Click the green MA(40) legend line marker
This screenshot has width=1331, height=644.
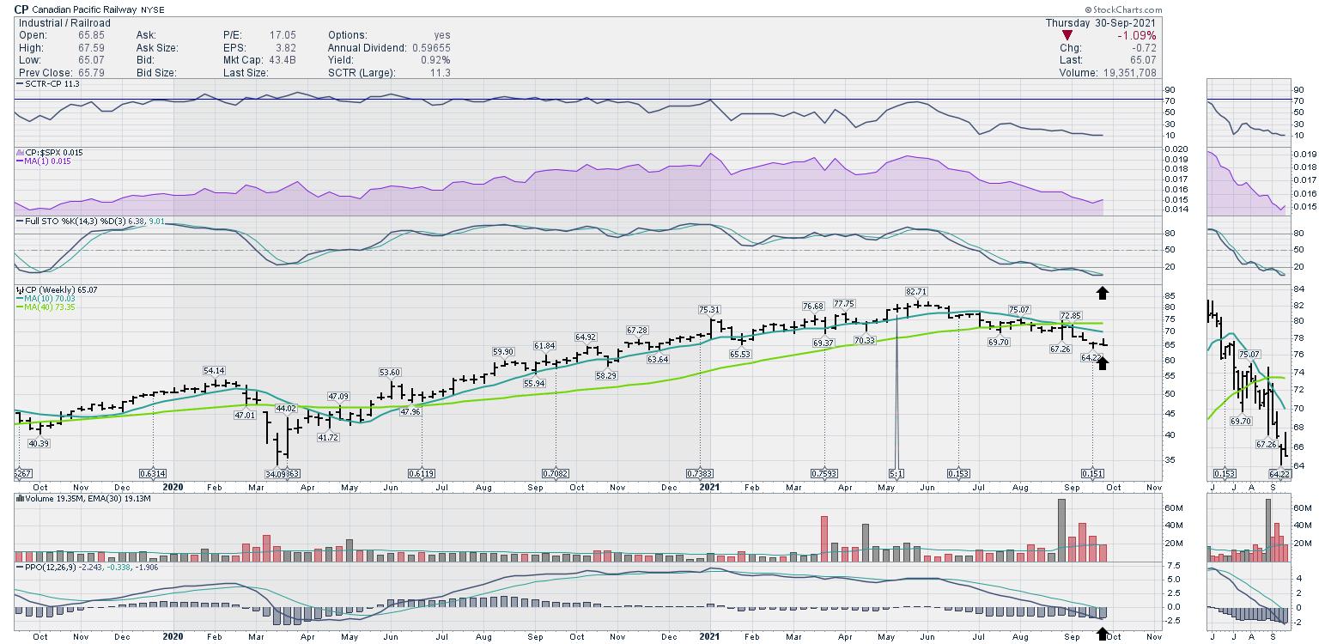(x=20, y=307)
